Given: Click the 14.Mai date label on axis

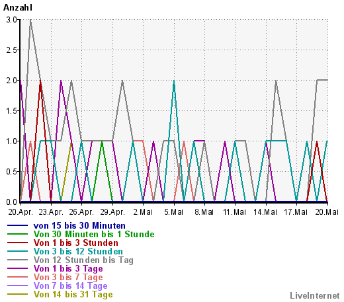Looking at the screenshot, I should [265, 212].
